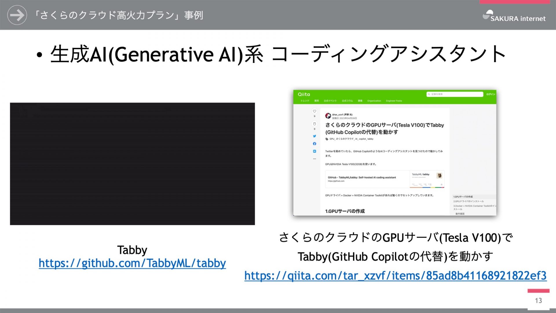Click '1.GPUサーバの作成' in article table of contents
Image resolution: width=556 pixels, height=313 pixels.
[x=463, y=197]
